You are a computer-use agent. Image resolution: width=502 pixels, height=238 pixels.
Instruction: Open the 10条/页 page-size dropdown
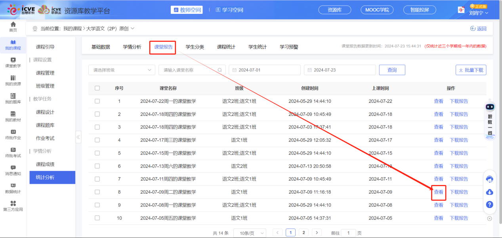coord(250,232)
